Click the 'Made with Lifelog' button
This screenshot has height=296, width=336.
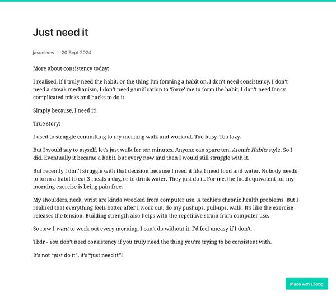(x=306, y=284)
